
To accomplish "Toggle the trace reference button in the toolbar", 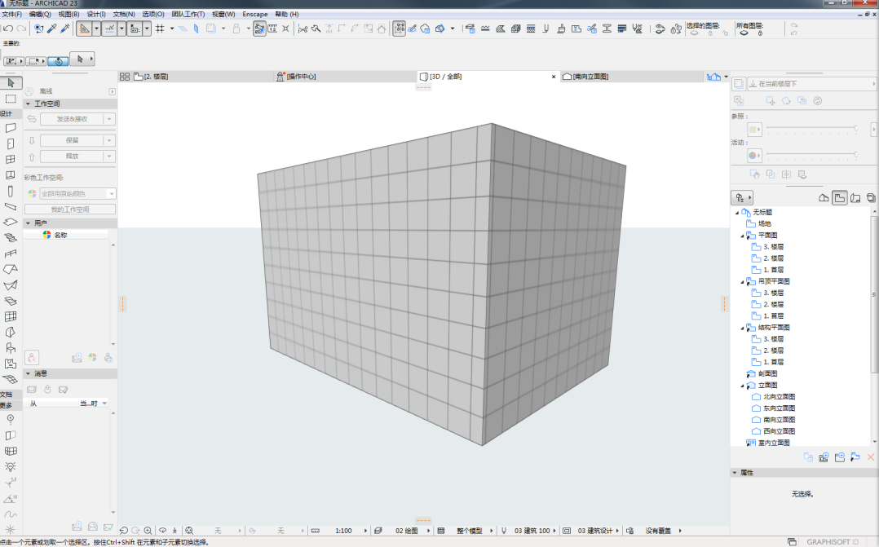I will [x=210, y=29].
